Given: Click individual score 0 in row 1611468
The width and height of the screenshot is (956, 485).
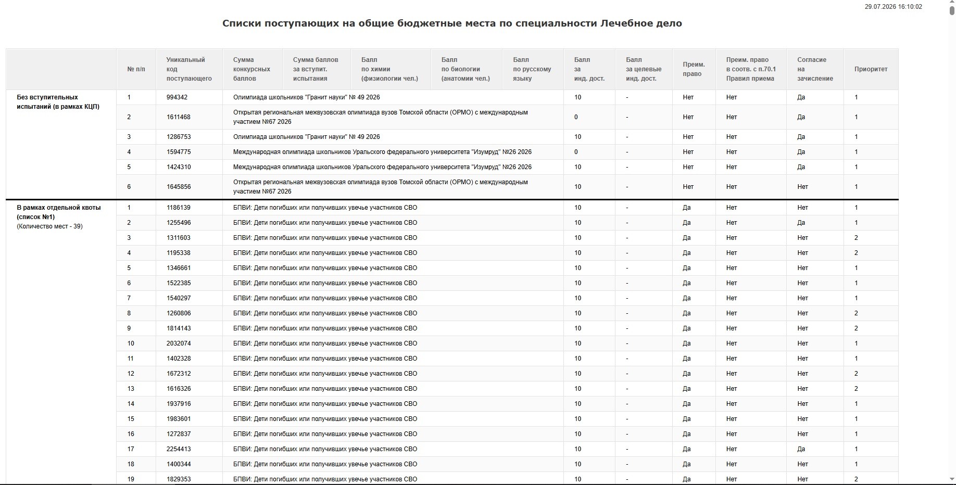Looking at the screenshot, I should [576, 117].
